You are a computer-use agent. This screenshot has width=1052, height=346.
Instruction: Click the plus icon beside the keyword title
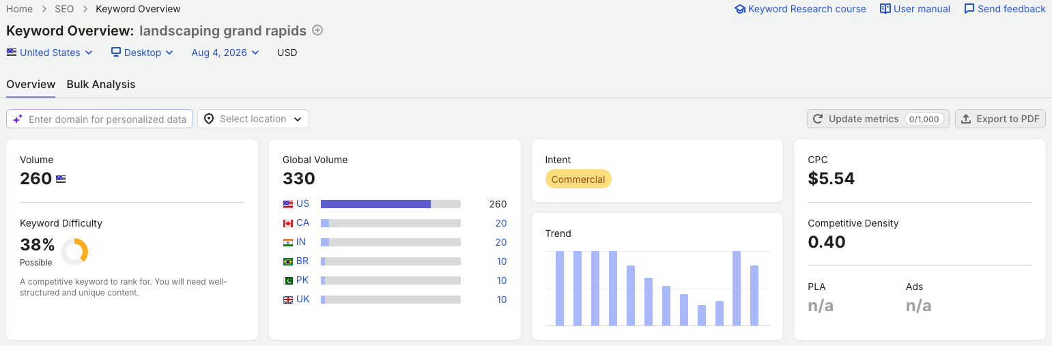pos(317,30)
